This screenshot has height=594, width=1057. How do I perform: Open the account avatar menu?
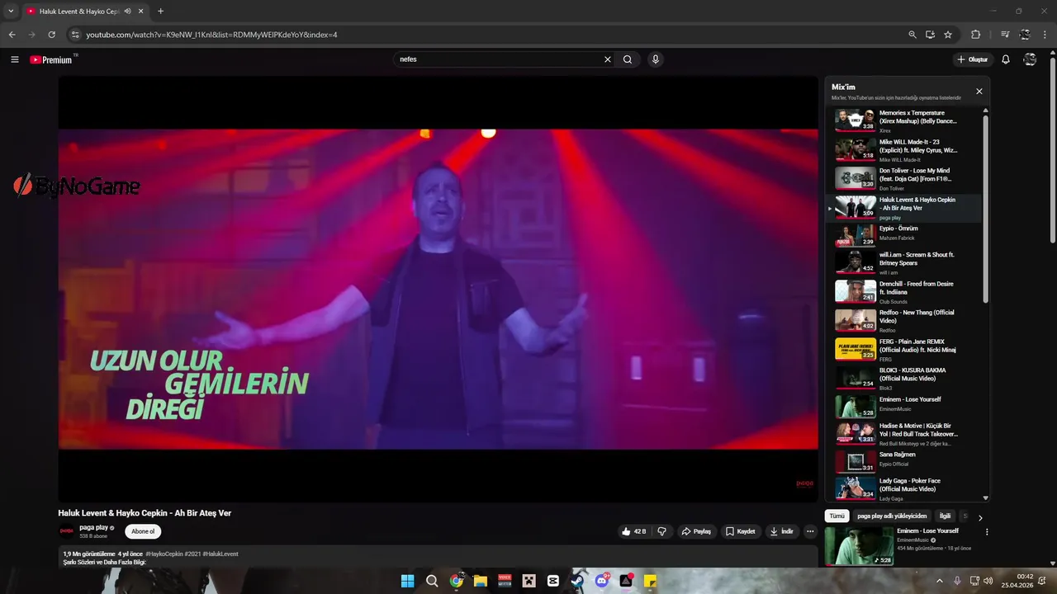tap(1030, 59)
